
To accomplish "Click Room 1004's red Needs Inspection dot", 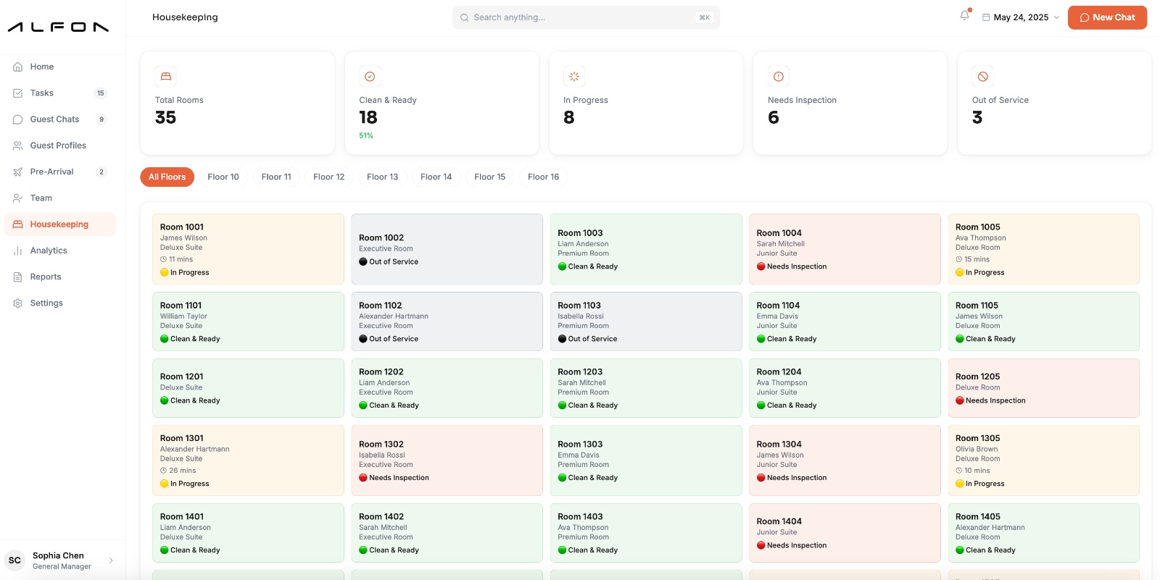I will click(761, 266).
